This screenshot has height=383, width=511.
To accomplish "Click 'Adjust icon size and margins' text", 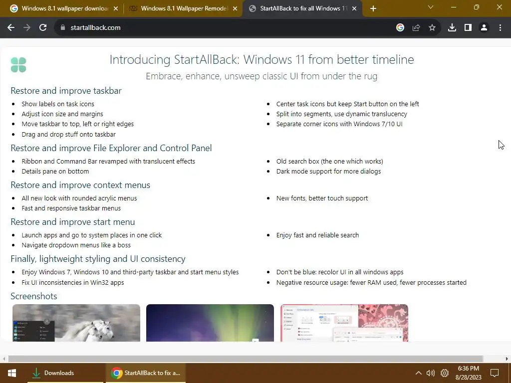I will [x=62, y=114].
